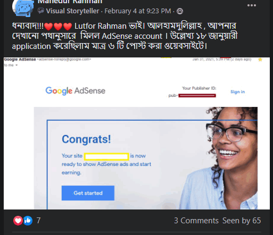273x235 pixels.
Task: Click the Google AdSense logo
Action: 76,91
